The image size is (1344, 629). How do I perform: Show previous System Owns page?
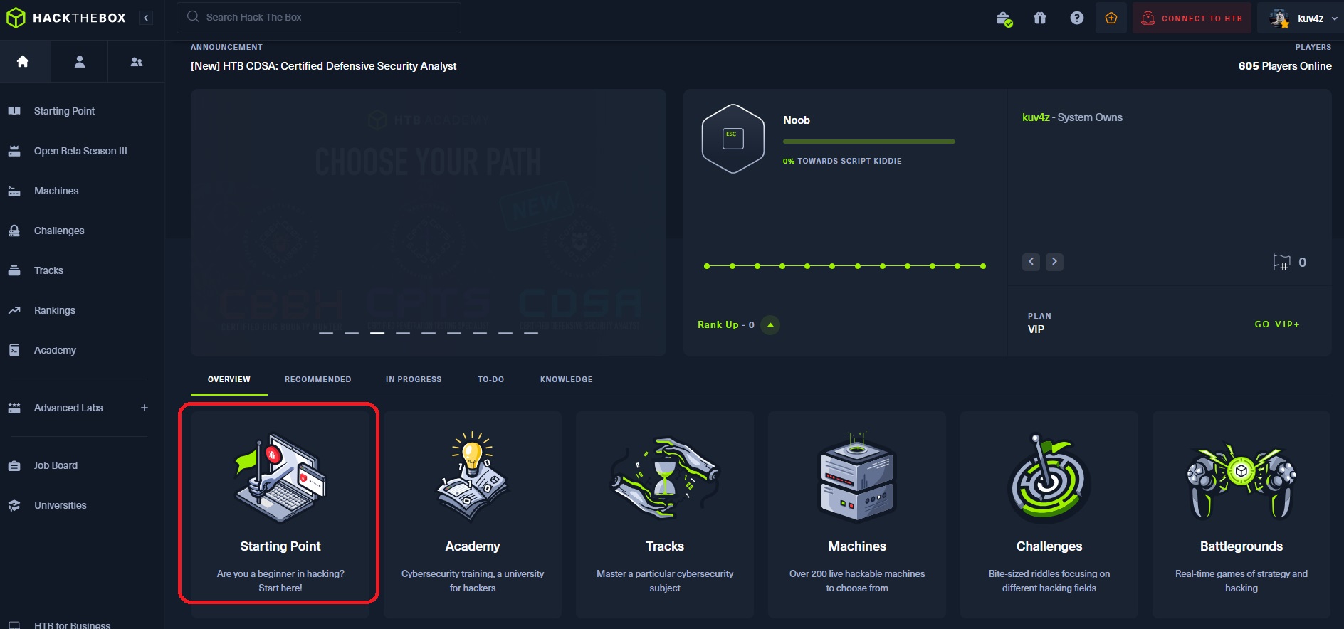pos(1031,262)
